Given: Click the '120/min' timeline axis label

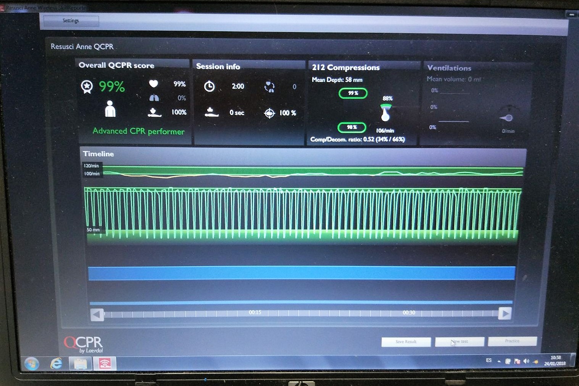Looking at the screenshot, I should [x=91, y=166].
